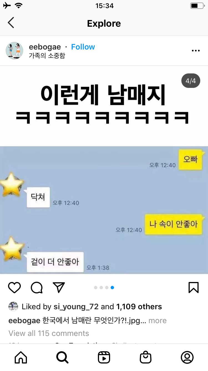Save post using bookmark icon

point(194,288)
